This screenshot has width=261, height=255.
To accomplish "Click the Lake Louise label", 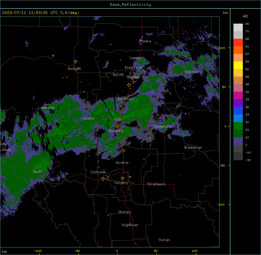I will tap(5, 147).
